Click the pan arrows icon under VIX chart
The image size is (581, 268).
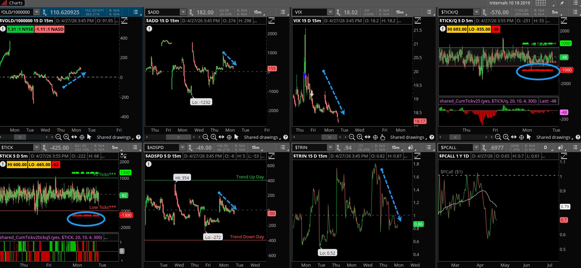click(x=368, y=137)
